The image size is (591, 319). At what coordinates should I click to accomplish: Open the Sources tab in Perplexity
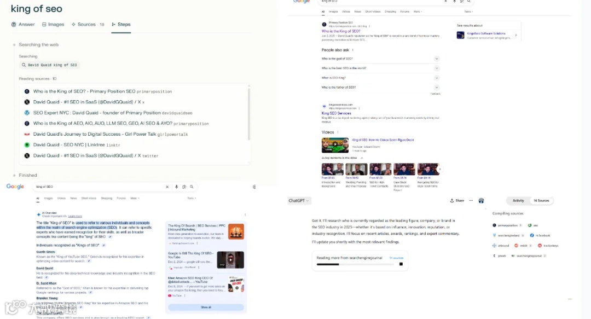tap(88, 25)
